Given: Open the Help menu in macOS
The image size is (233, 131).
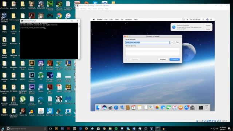Looking at the screenshot, I should (x=136, y=19).
